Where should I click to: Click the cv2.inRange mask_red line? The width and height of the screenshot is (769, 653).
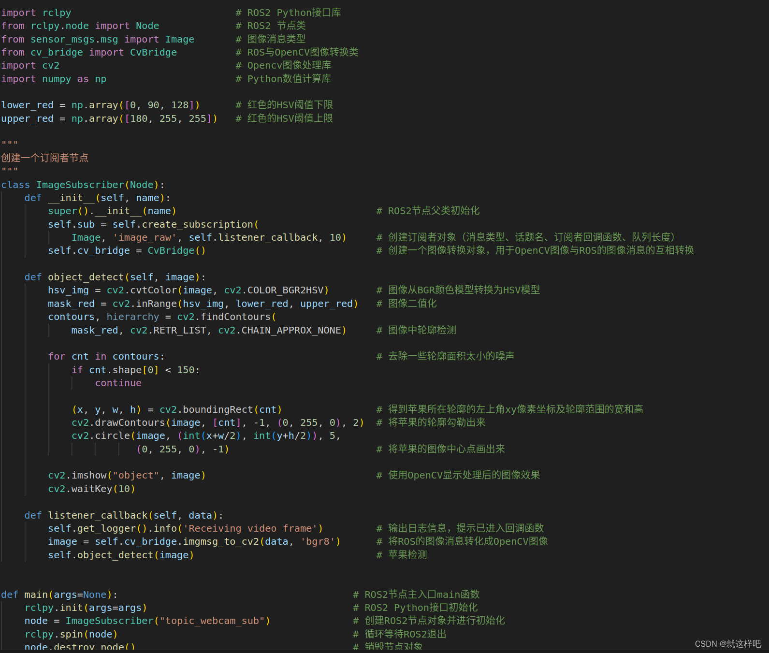[x=203, y=304]
